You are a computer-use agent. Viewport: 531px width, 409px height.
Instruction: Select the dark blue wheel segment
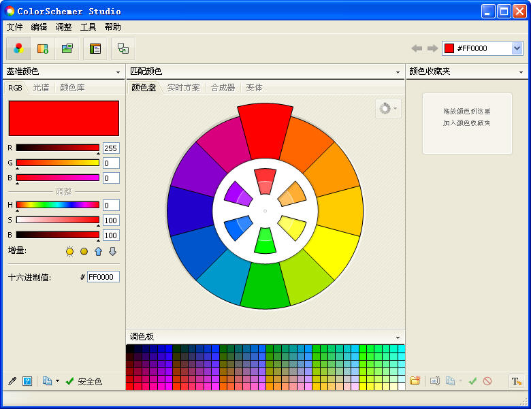[190, 210]
